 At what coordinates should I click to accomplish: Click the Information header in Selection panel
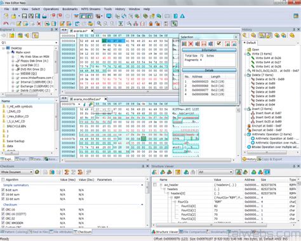[209, 50]
